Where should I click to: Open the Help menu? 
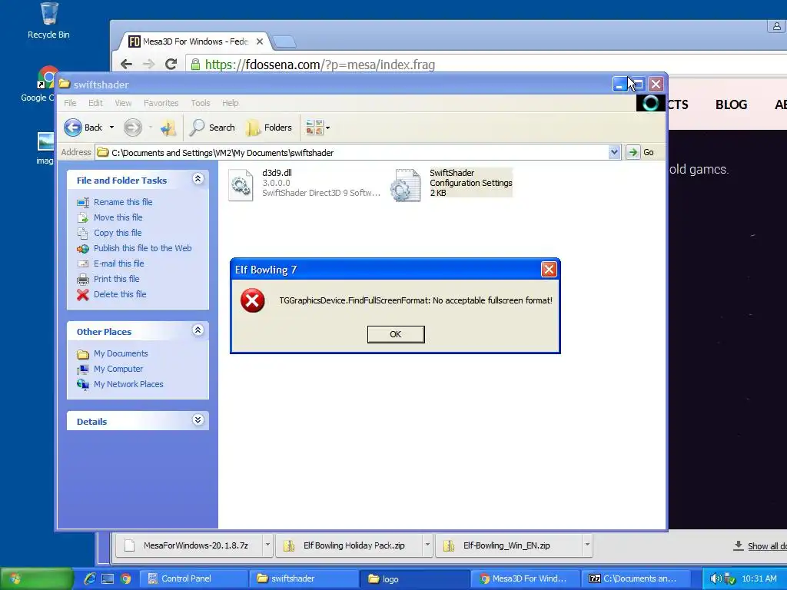(x=231, y=103)
